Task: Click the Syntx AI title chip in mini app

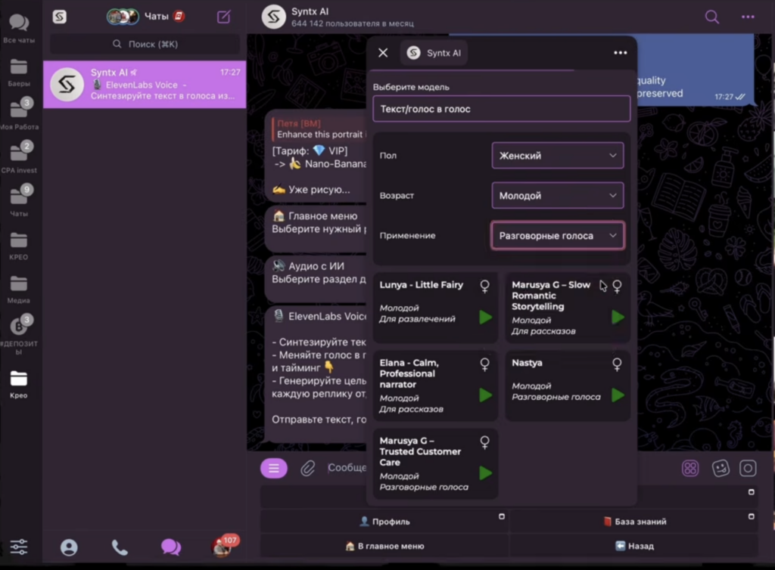Action: click(x=434, y=53)
